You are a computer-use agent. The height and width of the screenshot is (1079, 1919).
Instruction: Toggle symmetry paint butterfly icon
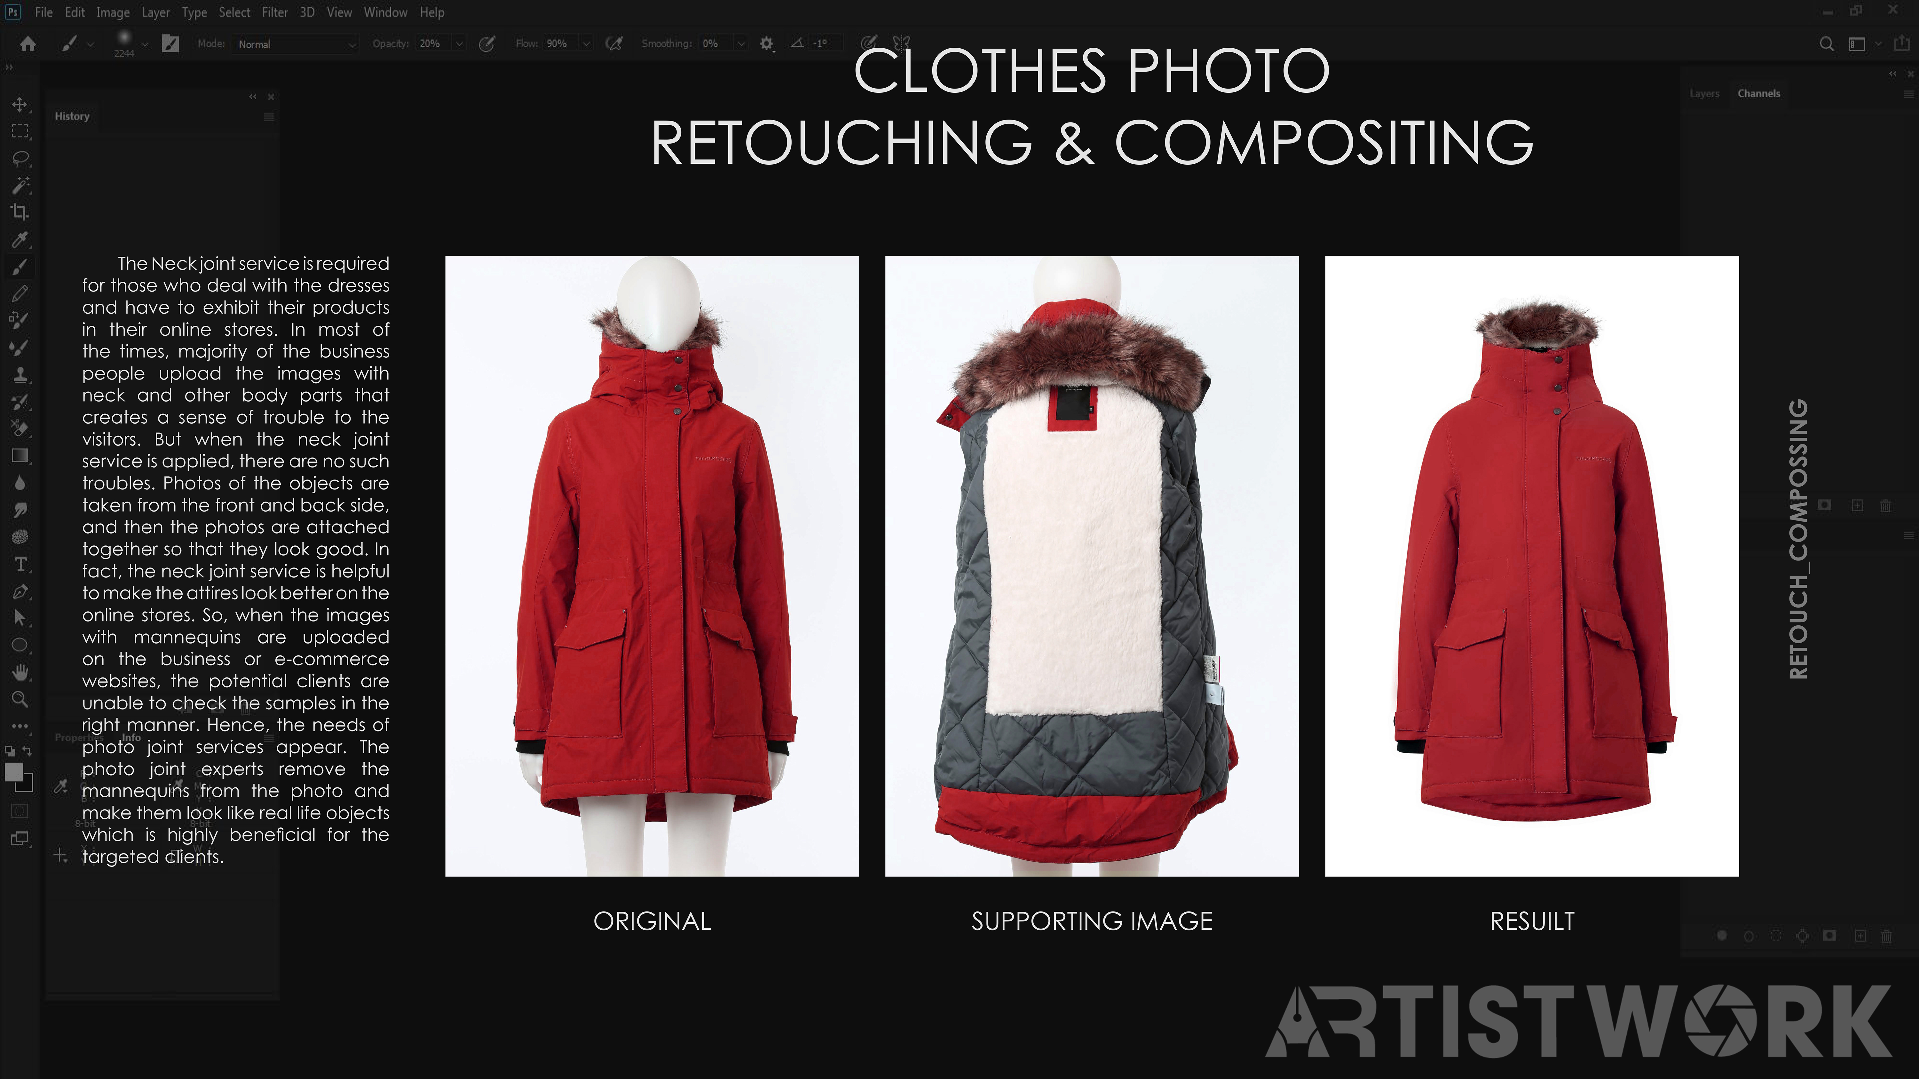point(901,43)
